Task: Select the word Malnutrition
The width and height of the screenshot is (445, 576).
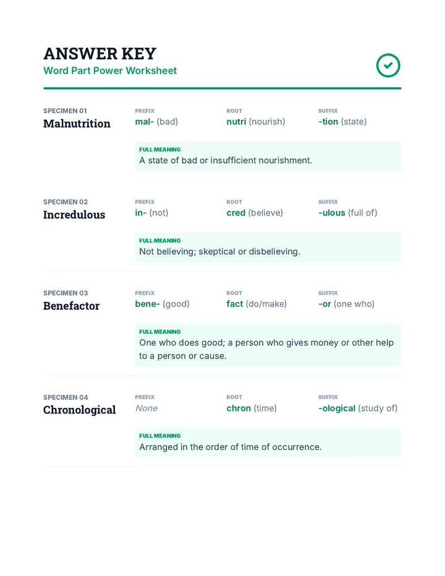Action: tap(77, 124)
